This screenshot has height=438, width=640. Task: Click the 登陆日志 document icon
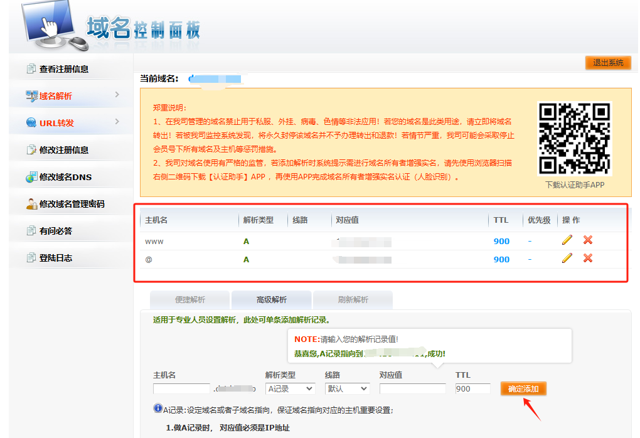point(31,257)
